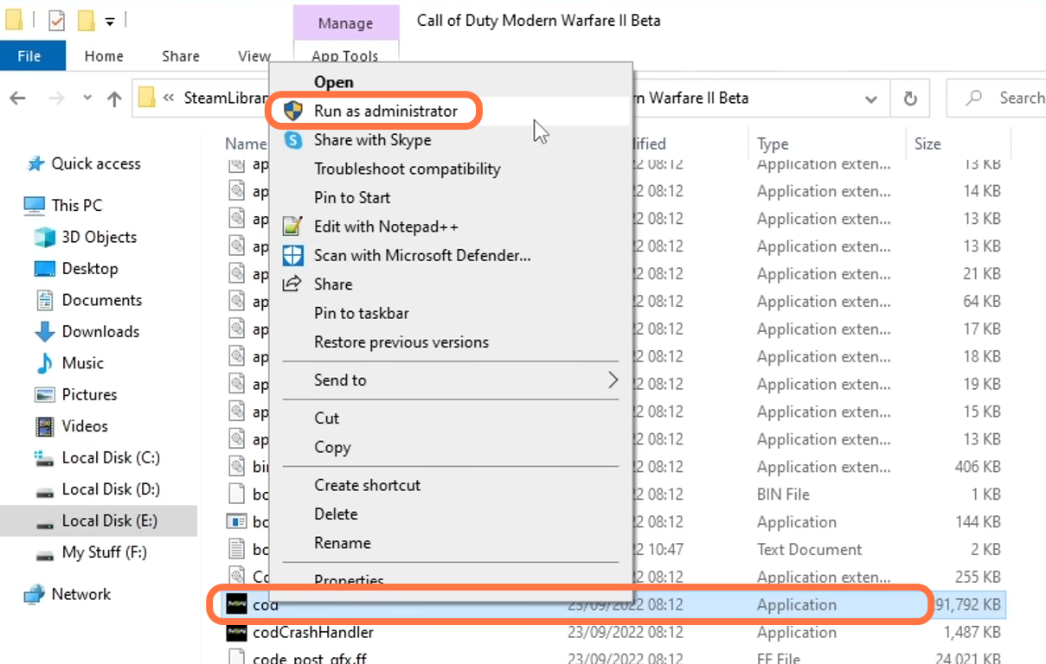Choose Delete from the context menu
Image resolution: width=1046 pixels, height=664 pixels.
click(336, 514)
